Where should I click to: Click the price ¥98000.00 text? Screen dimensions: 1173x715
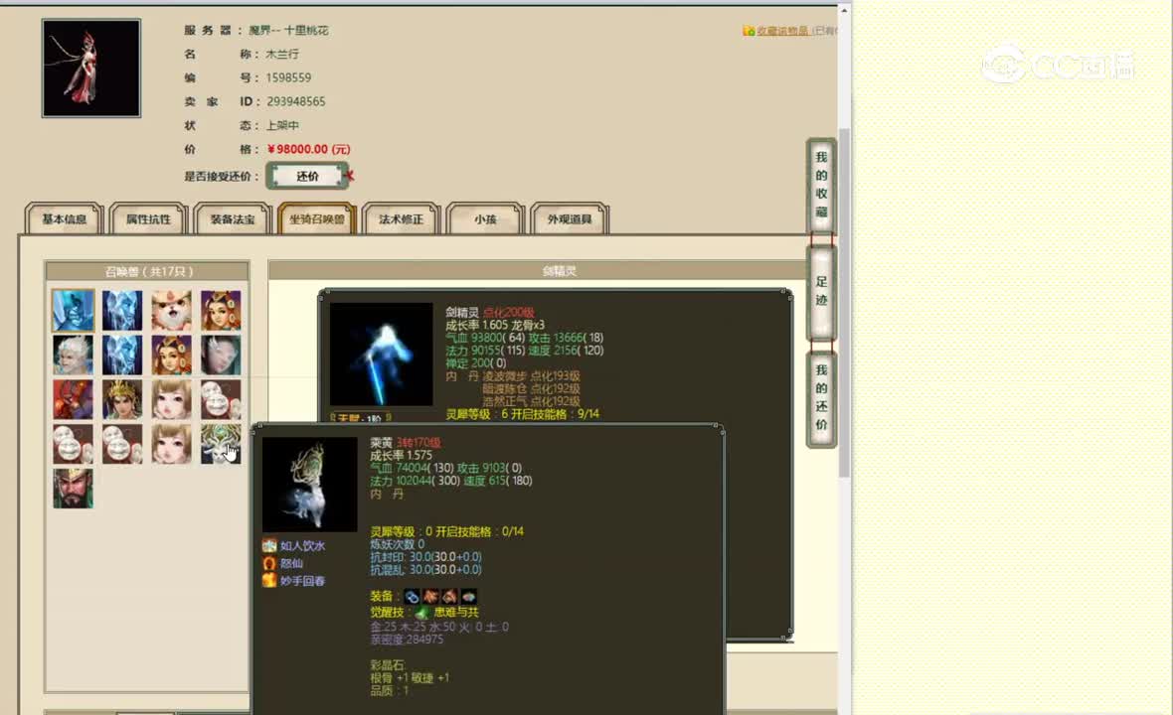[309, 149]
